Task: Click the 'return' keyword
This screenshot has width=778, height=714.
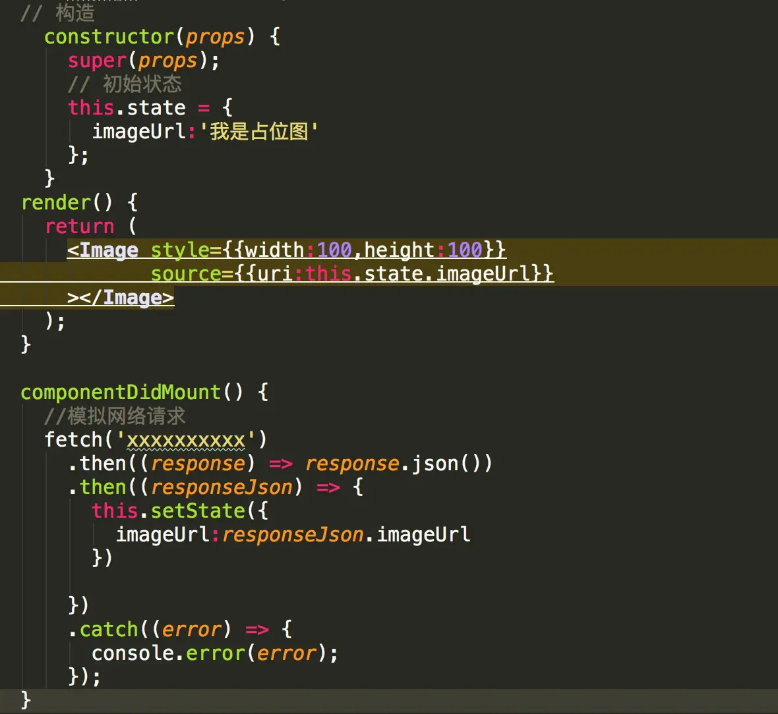Action: [x=79, y=227]
